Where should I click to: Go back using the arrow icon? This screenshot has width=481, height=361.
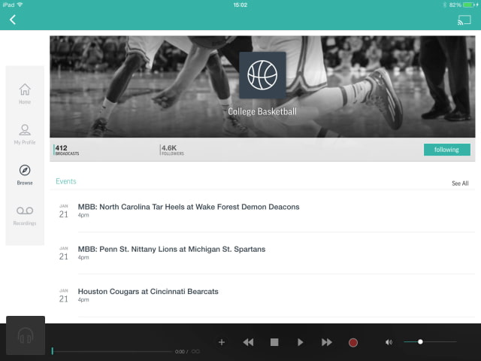13,20
